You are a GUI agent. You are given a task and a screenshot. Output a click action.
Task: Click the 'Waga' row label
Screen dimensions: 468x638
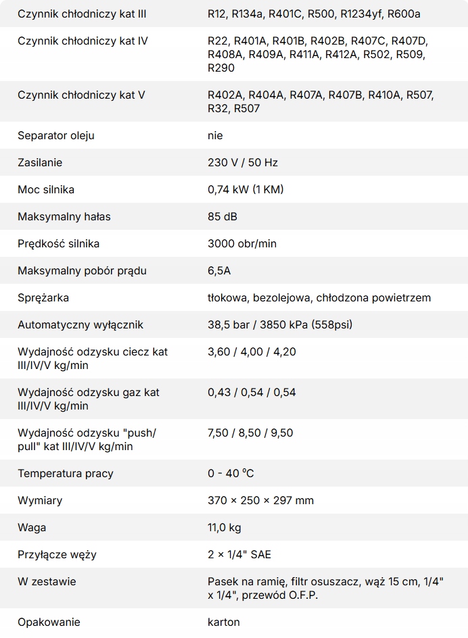click(x=32, y=528)
